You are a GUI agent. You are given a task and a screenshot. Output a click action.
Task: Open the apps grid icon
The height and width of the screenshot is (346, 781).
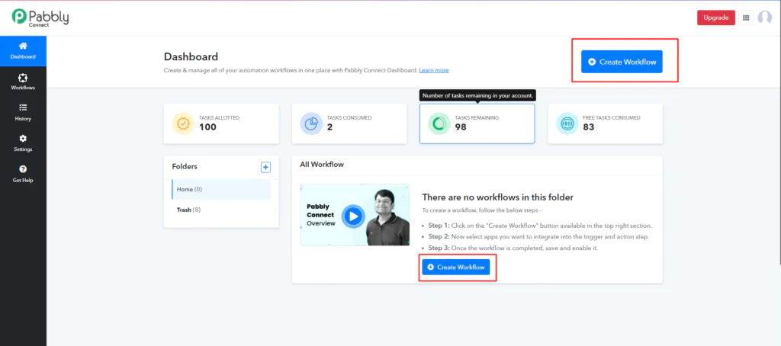tap(746, 18)
